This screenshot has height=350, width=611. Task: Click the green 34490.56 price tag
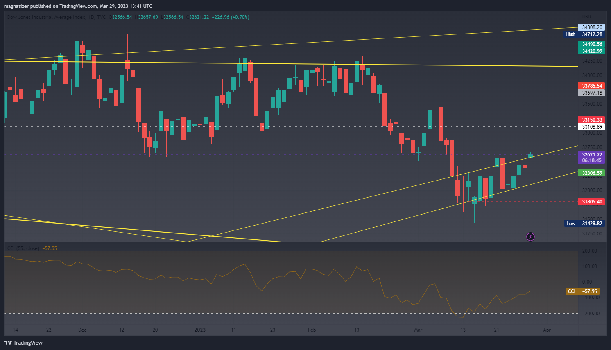[592, 44]
